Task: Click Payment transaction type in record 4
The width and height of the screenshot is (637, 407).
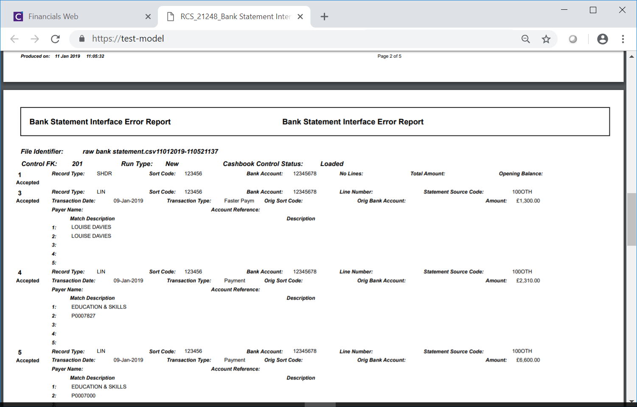Action: click(x=235, y=281)
